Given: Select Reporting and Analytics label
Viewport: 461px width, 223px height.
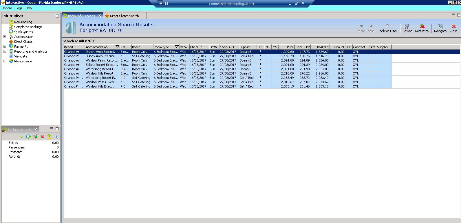Looking at the screenshot, I should point(31,51).
